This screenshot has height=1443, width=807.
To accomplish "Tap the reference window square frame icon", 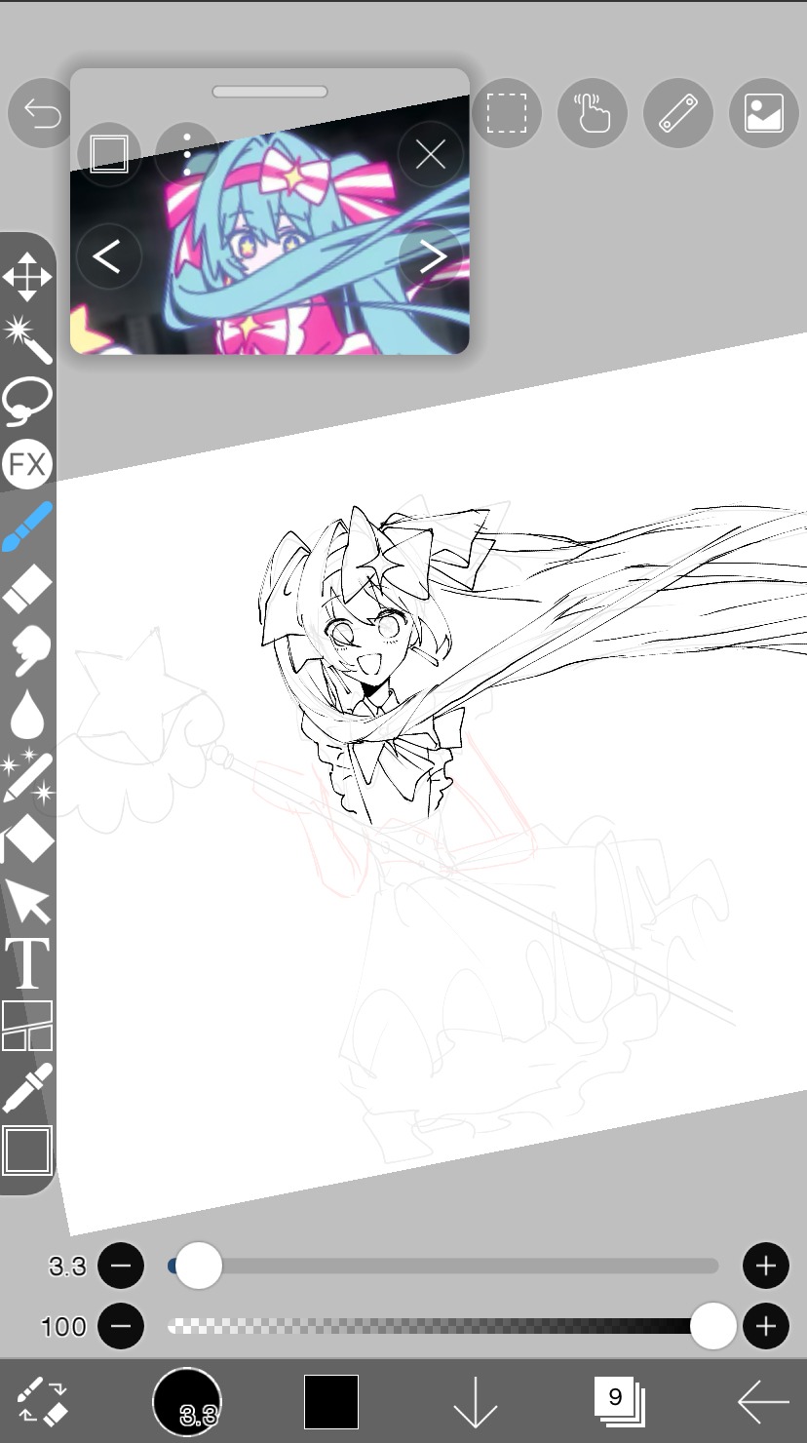I will click(x=108, y=154).
